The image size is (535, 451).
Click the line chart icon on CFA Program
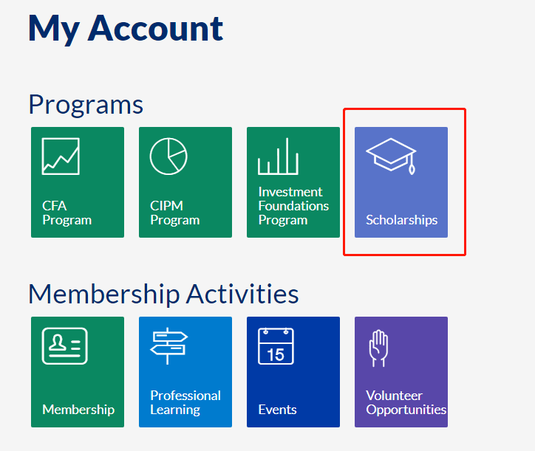61,156
